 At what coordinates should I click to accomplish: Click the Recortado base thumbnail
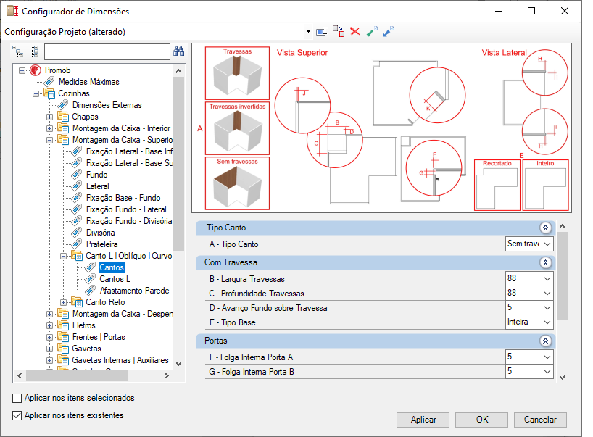497,185
